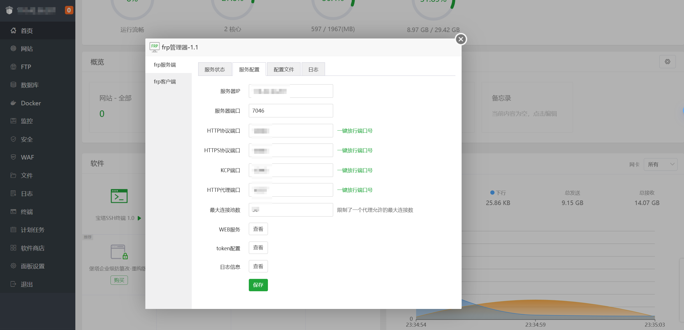Open the network card dropdown
The width and height of the screenshot is (684, 330).
pyautogui.click(x=660, y=164)
